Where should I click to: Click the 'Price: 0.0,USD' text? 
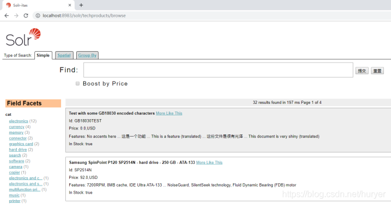(82, 128)
